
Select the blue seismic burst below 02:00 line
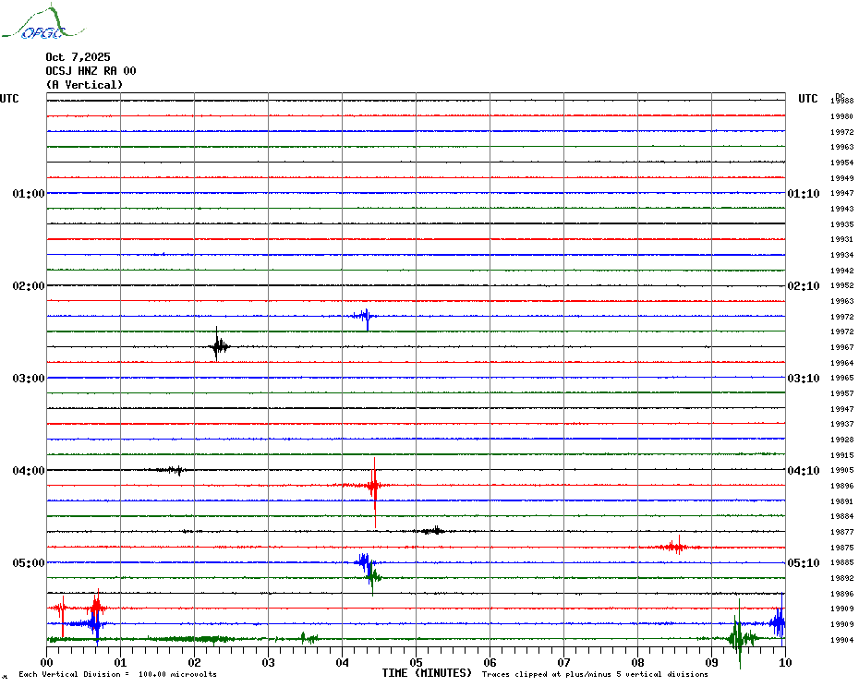click(x=365, y=317)
